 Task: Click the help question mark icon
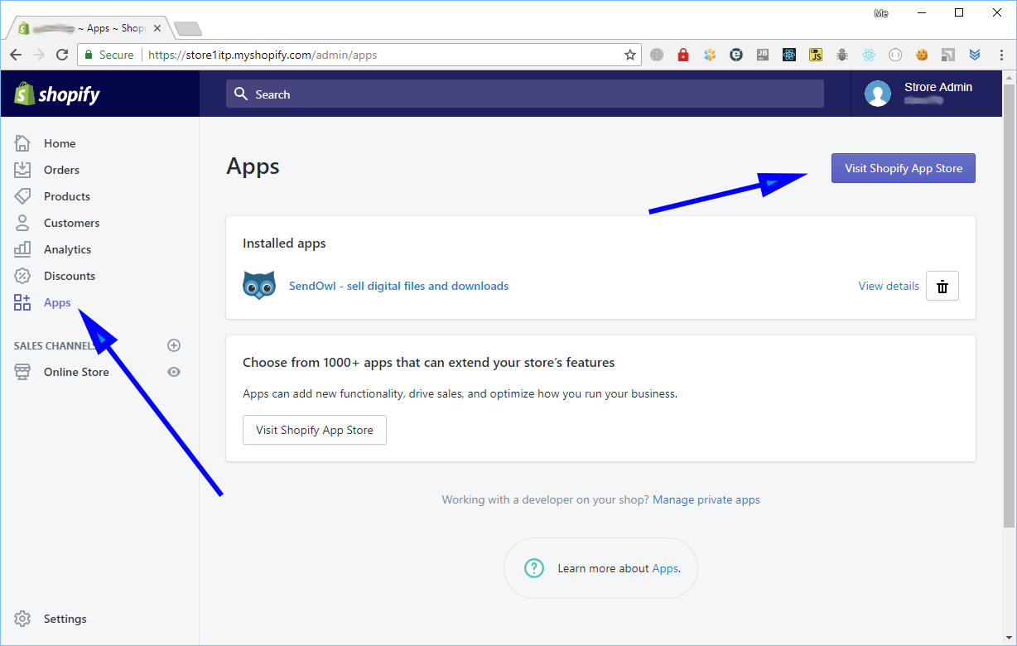click(534, 568)
